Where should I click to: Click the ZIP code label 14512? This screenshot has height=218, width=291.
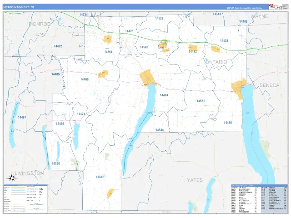[x=100, y=177]
